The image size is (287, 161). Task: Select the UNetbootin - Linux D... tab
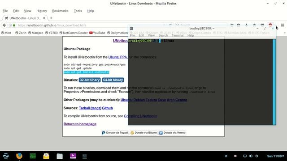tap(25, 18)
